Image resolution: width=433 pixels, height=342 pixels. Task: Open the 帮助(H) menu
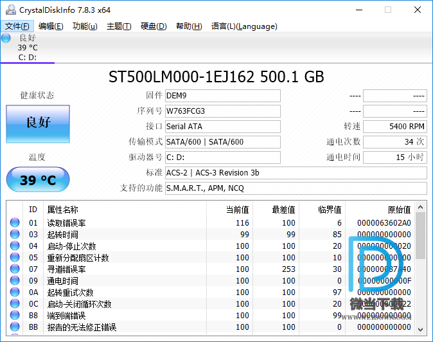pos(189,26)
